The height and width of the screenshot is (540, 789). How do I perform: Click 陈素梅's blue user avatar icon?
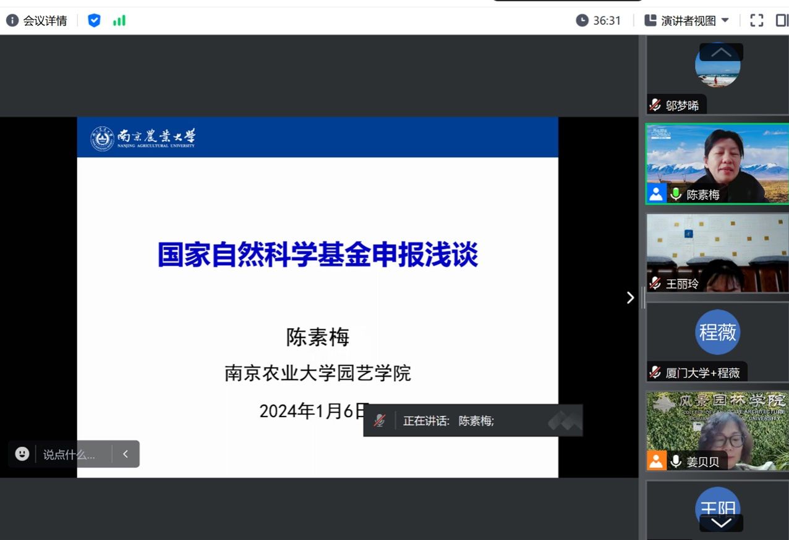pyautogui.click(x=656, y=194)
